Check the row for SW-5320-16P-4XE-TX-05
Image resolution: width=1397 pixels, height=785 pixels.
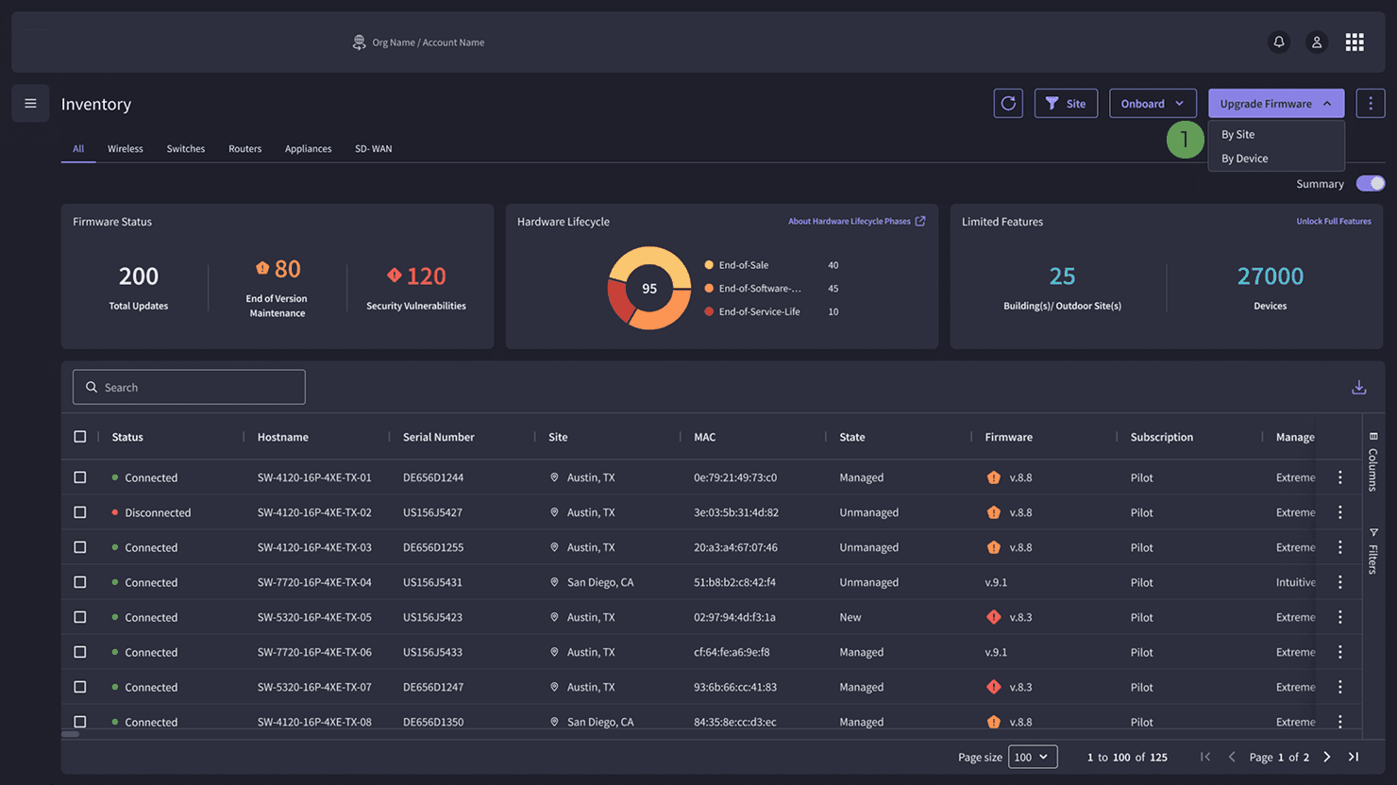(x=80, y=617)
